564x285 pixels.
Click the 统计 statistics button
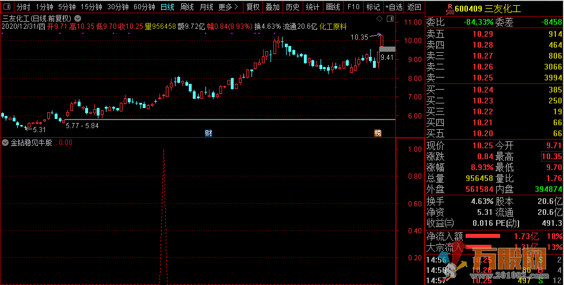pyautogui.click(x=313, y=7)
